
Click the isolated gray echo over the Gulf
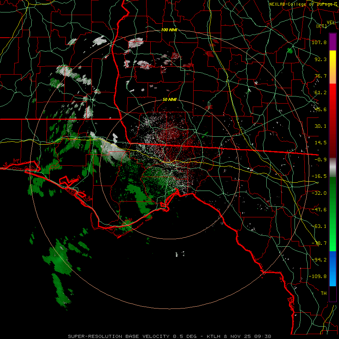[180, 254]
